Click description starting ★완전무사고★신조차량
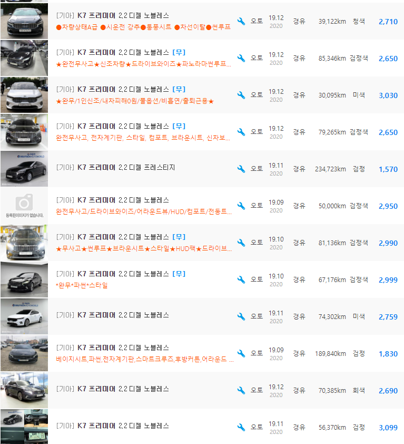Screen dimensions: 404x444 [x=143, y=64]
